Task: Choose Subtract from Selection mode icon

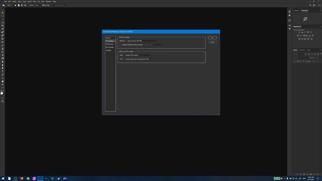Action: [22, 6]
